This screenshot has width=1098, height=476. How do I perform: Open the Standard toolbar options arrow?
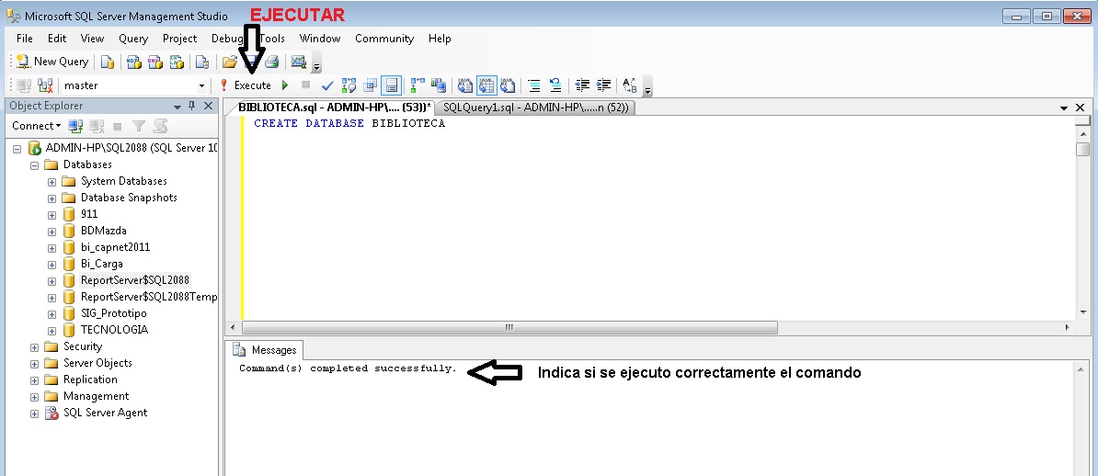pos(316,63)
